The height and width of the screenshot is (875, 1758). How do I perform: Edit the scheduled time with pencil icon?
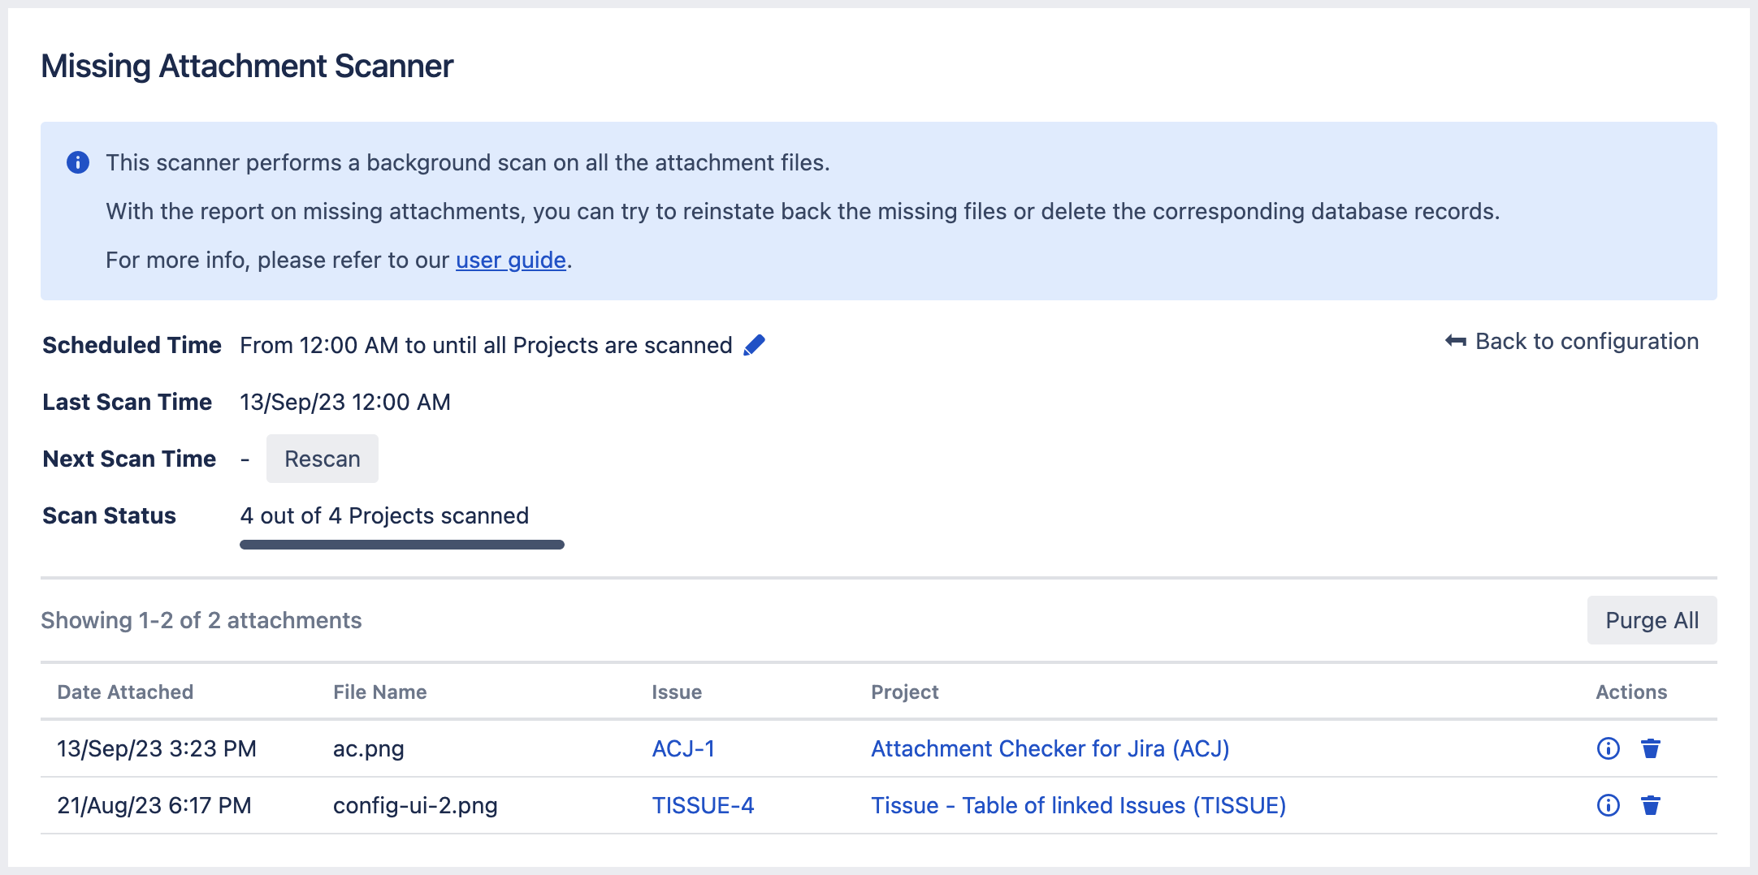click(754, 345)
